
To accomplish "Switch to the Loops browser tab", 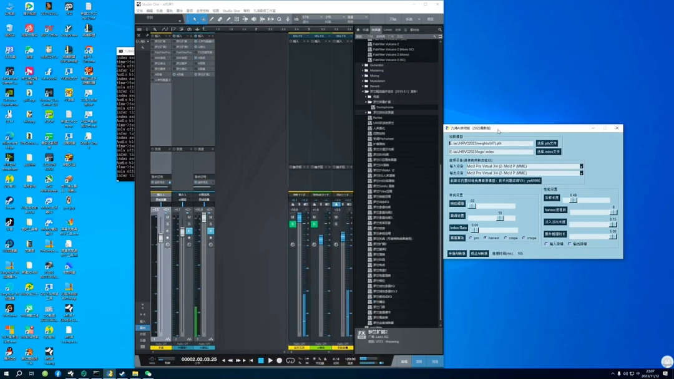I will pos(388,30).
